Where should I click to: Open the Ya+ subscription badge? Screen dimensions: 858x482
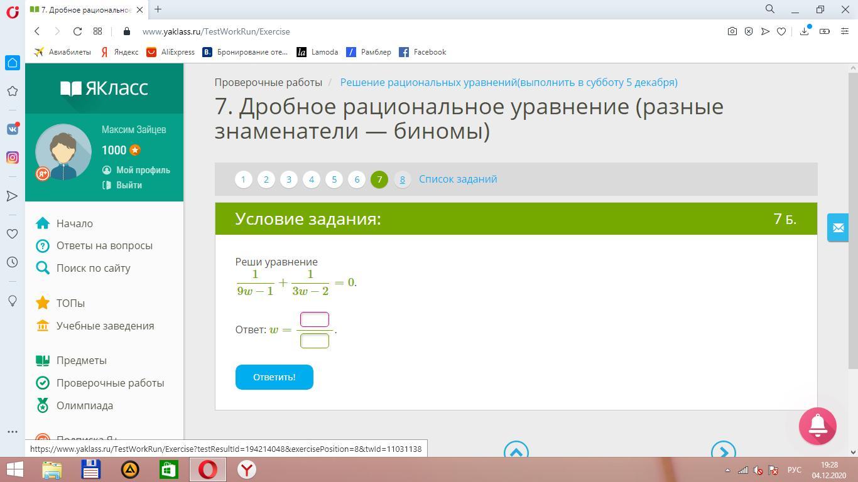[43, 174]
